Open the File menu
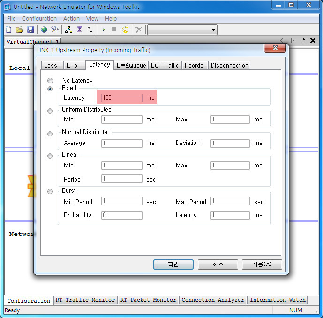323x318 pixels. [11, 19]
